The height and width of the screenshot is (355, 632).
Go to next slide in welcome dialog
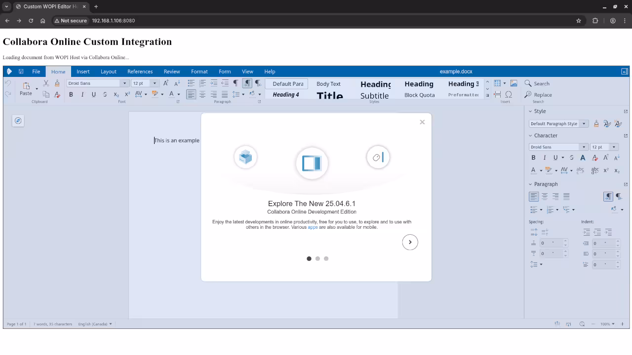[x=410, y=242]
